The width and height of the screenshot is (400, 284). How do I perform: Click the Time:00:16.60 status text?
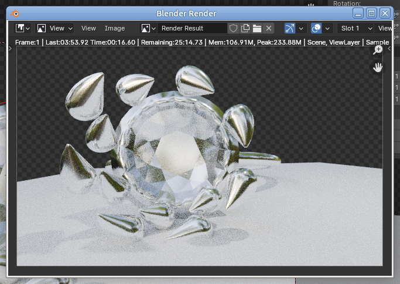coord(113,42)
